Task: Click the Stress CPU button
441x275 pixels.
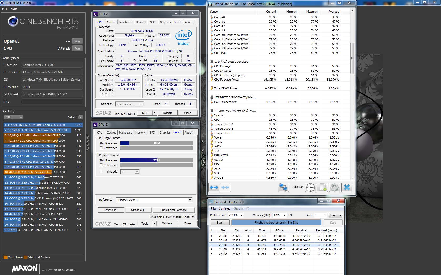Action: click(x=138, y=210)
